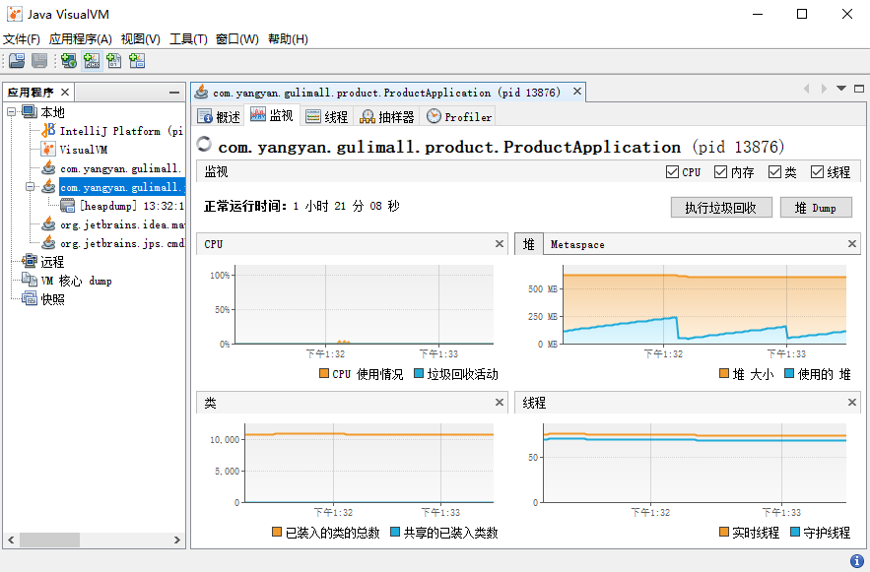Click the local (本地) computer icon

click(29, 112)
